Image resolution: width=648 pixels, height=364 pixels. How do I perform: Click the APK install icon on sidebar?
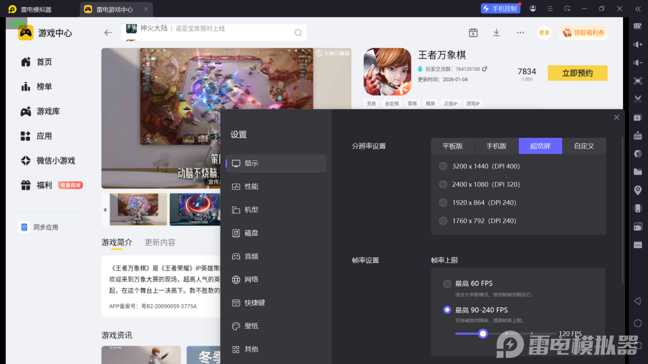pyautogui.click(x=637, y=135)
